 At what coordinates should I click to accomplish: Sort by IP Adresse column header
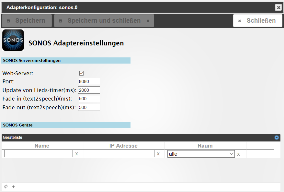tap(123, 146)
